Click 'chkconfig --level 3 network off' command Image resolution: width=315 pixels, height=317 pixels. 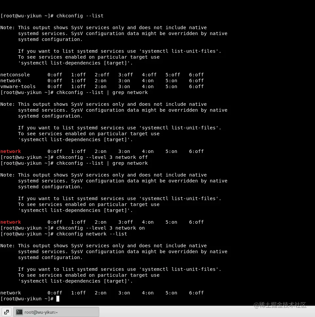click(x=102, y=157)
